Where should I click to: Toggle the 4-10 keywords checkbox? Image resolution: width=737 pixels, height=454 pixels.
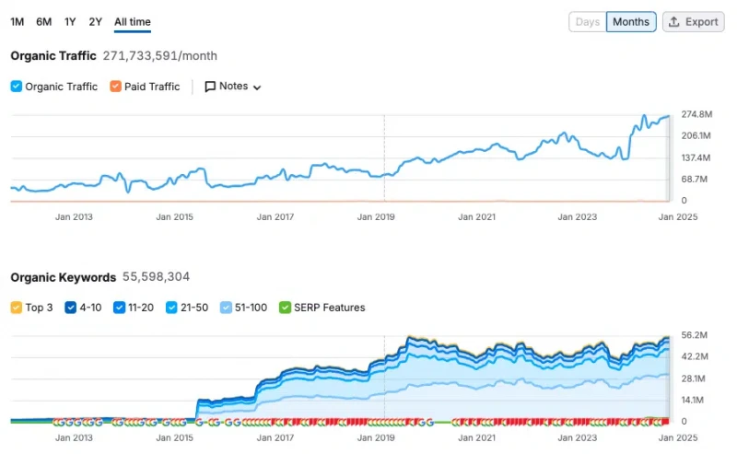(71, 308)
